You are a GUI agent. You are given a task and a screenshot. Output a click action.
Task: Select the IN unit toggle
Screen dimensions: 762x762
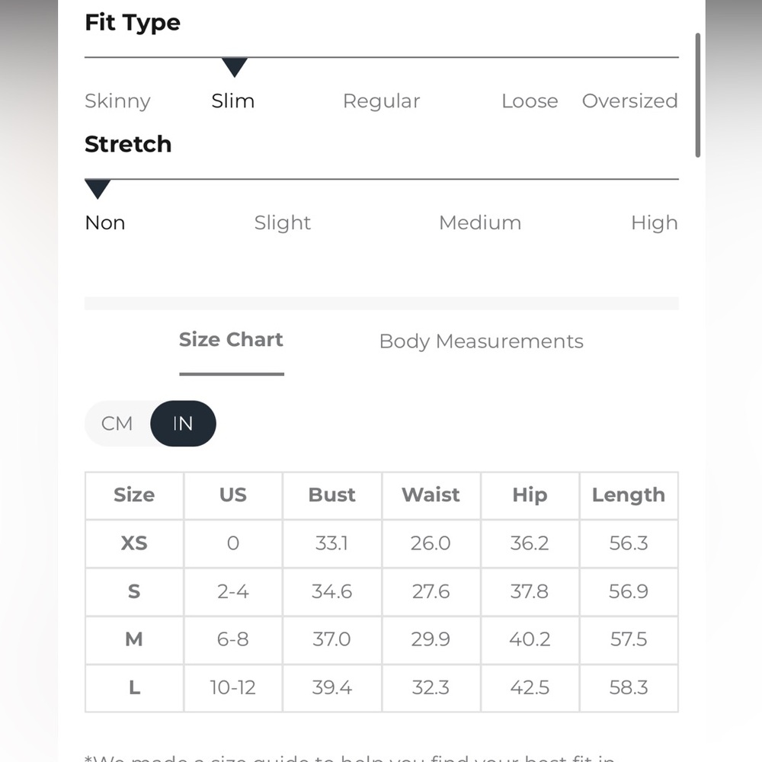tap(183, 423)
